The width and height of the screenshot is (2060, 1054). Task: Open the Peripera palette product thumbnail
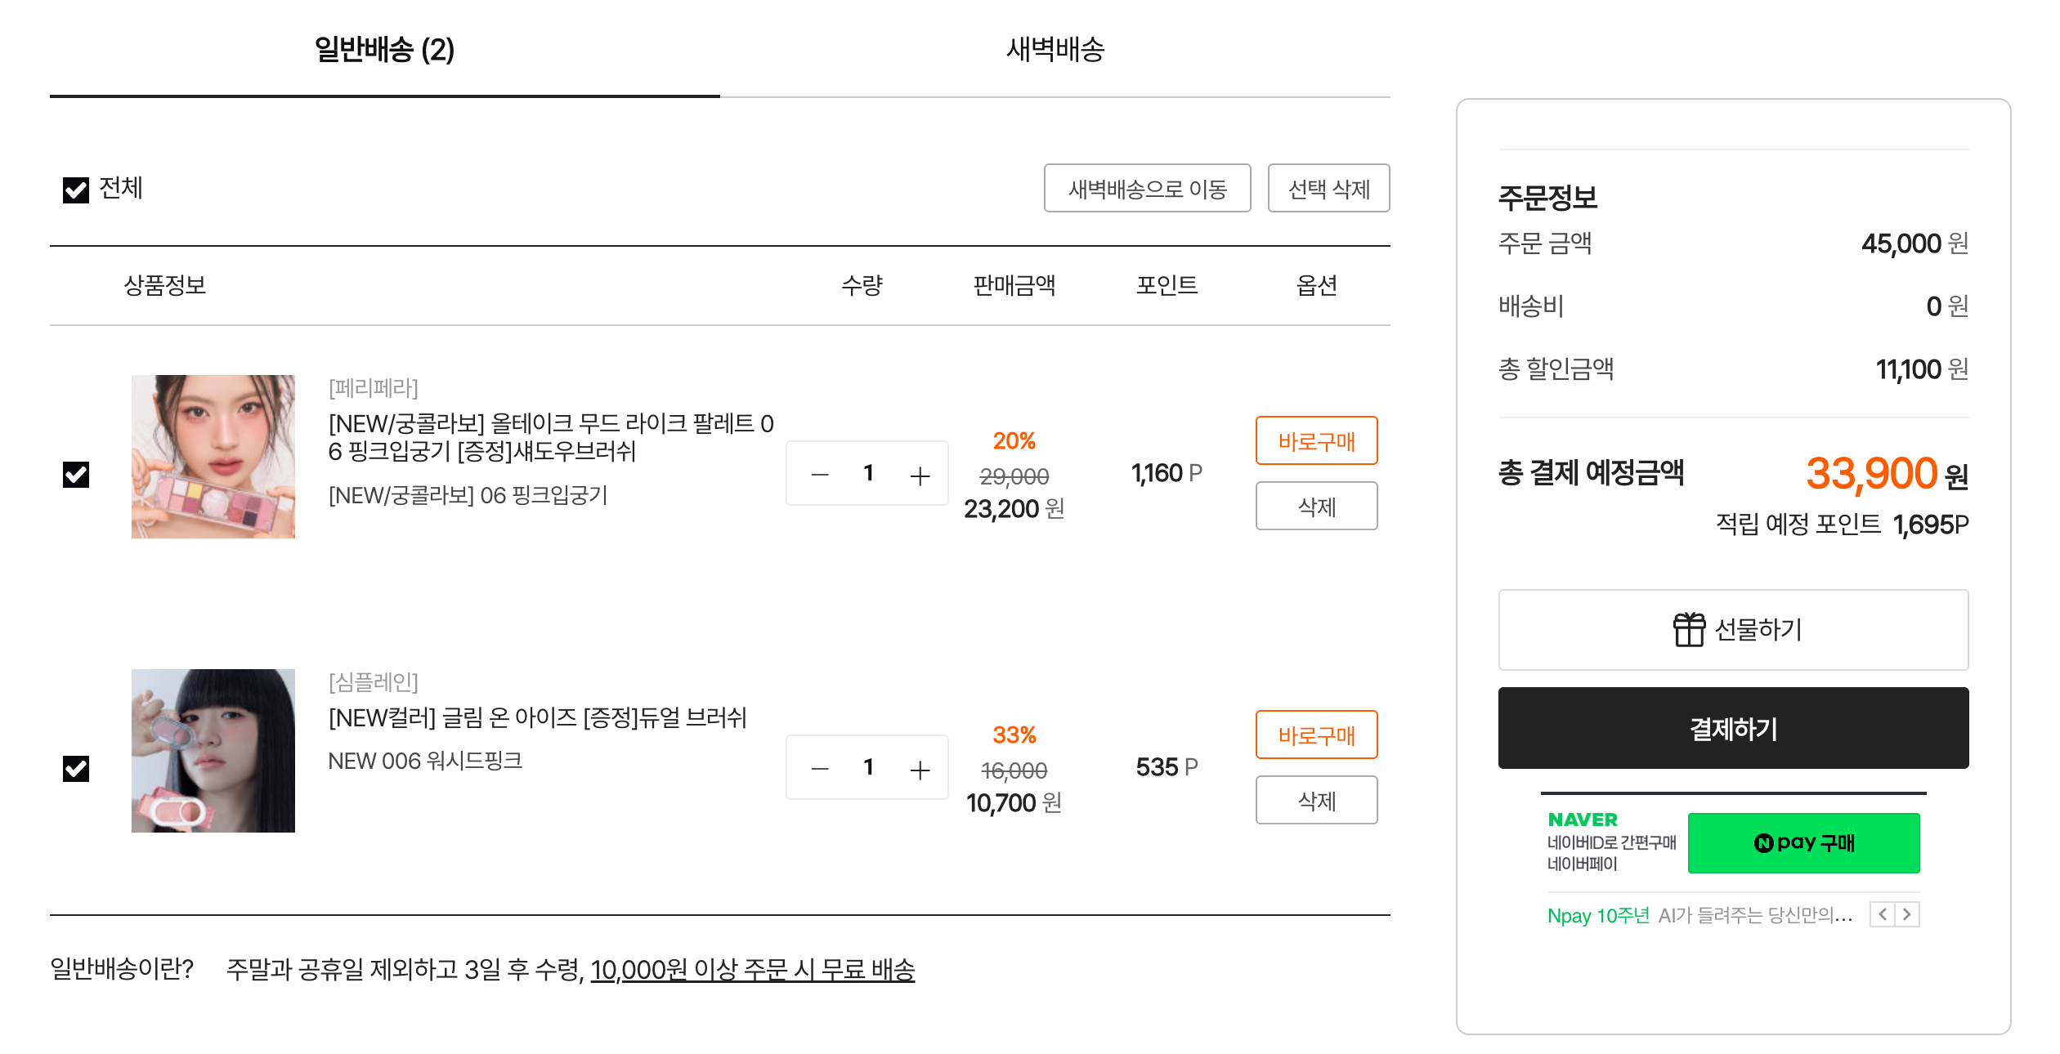[x=213, y=457]
